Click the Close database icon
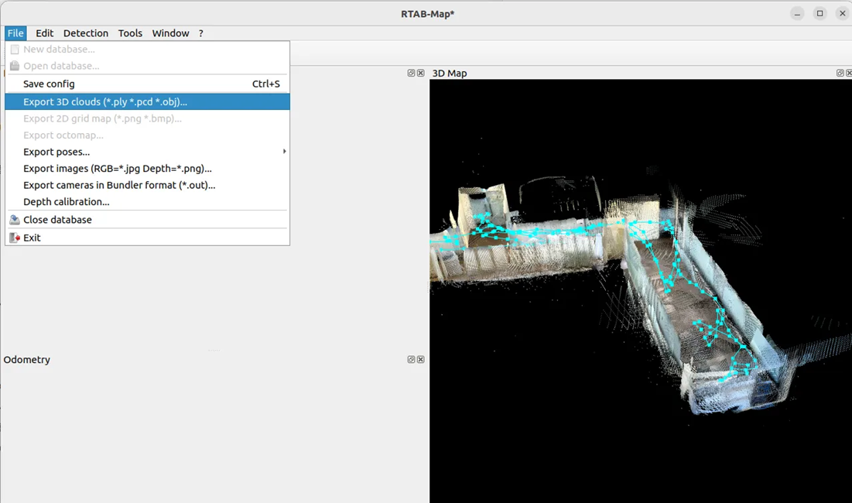 coord(15,220)
